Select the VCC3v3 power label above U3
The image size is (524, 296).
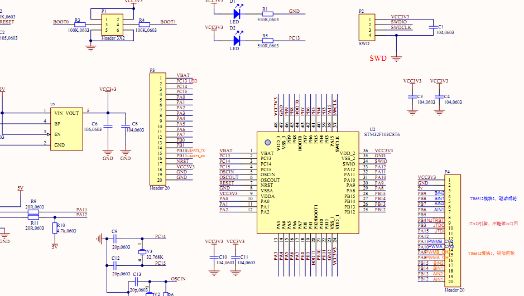pos(108,89)
